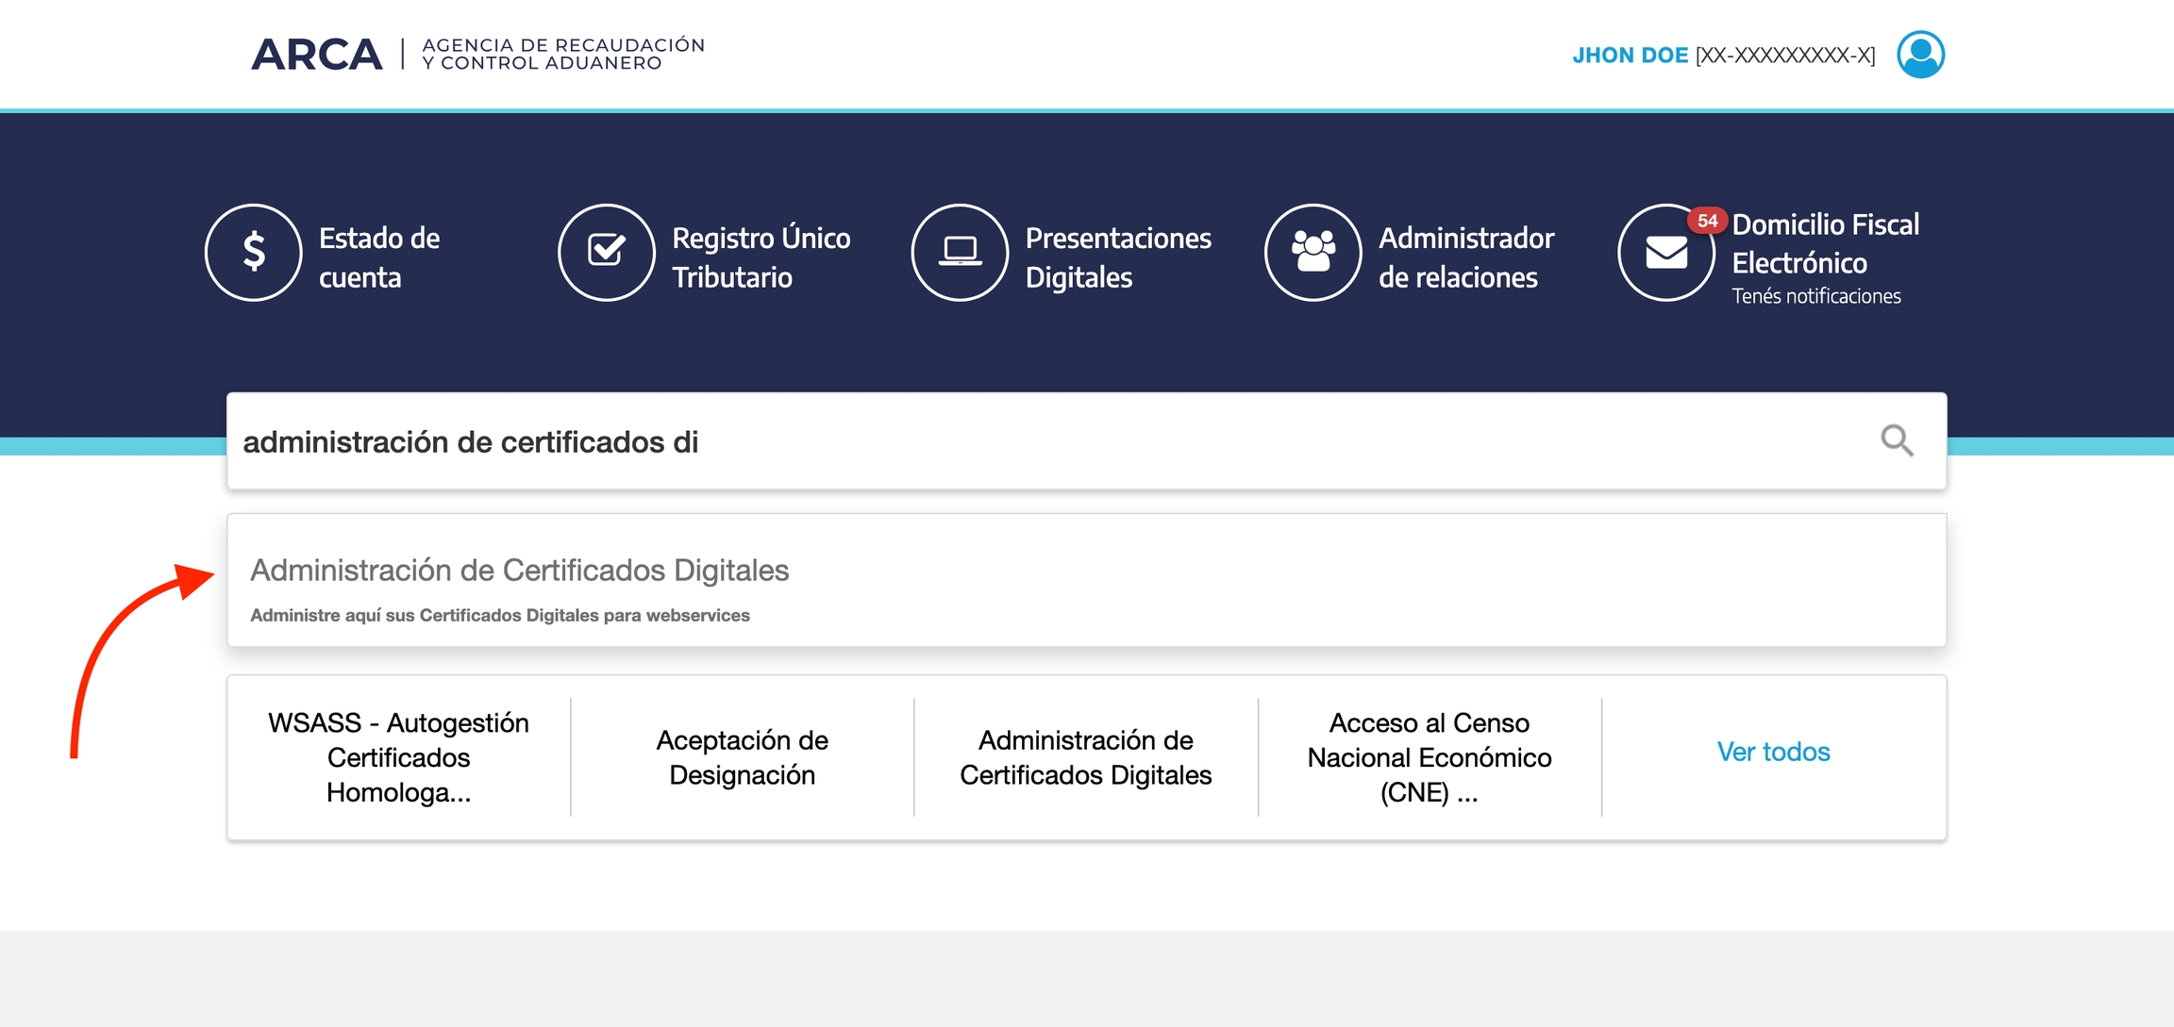Open the Aceptación de Designación service

tap(742, 756)
